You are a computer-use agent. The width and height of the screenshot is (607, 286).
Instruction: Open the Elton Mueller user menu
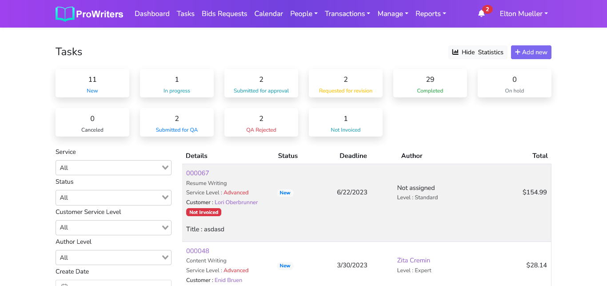click(523, 14)
